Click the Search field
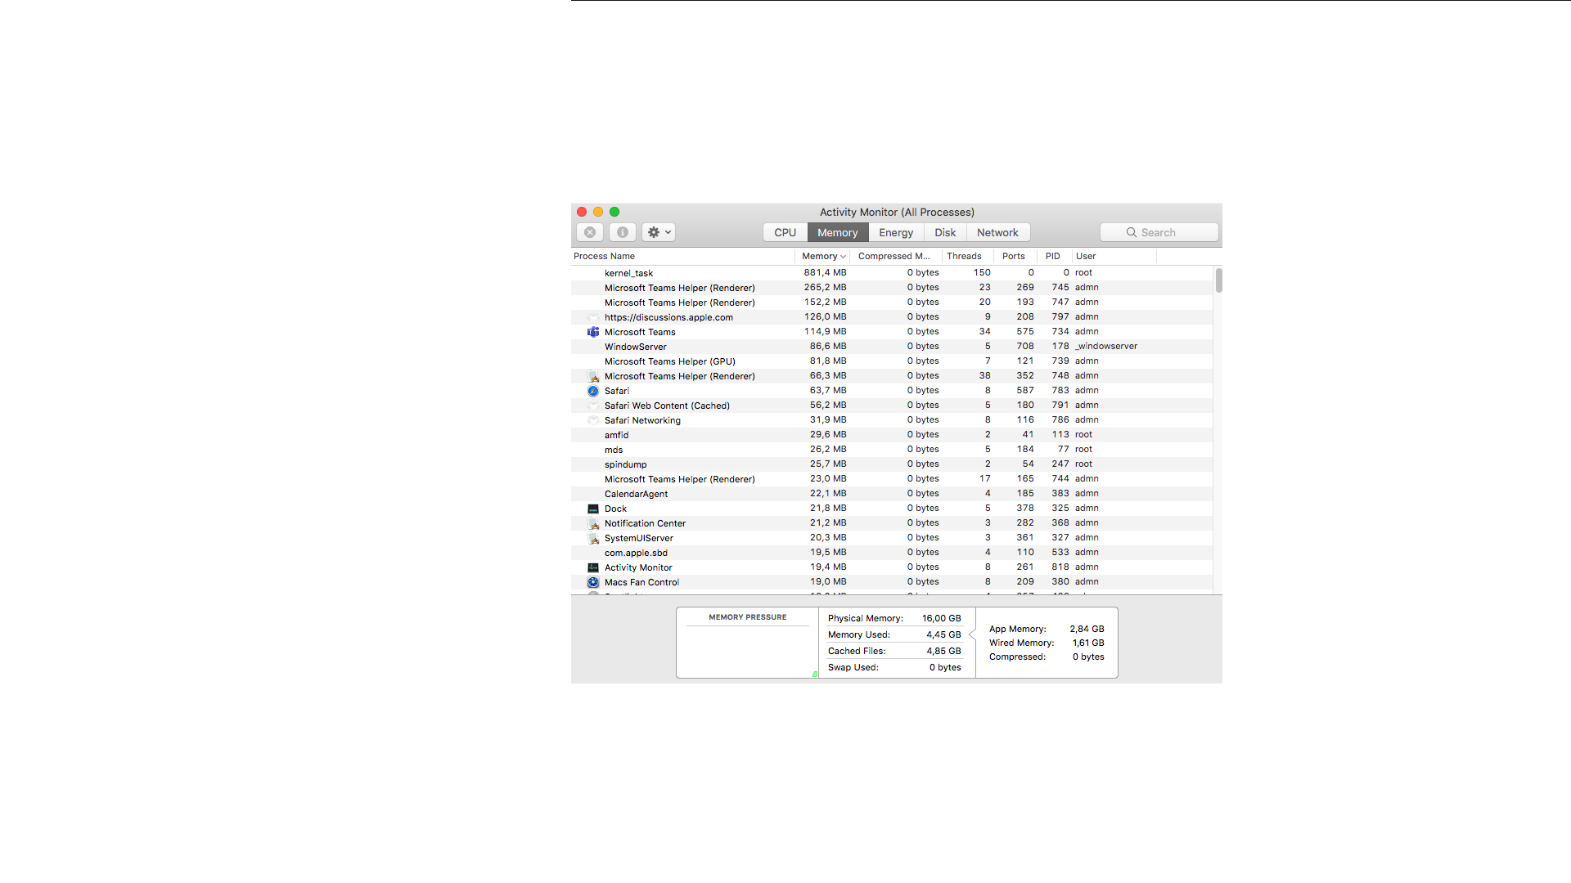The height and width of the screenshot is (883, 1571). (1159, 232)
